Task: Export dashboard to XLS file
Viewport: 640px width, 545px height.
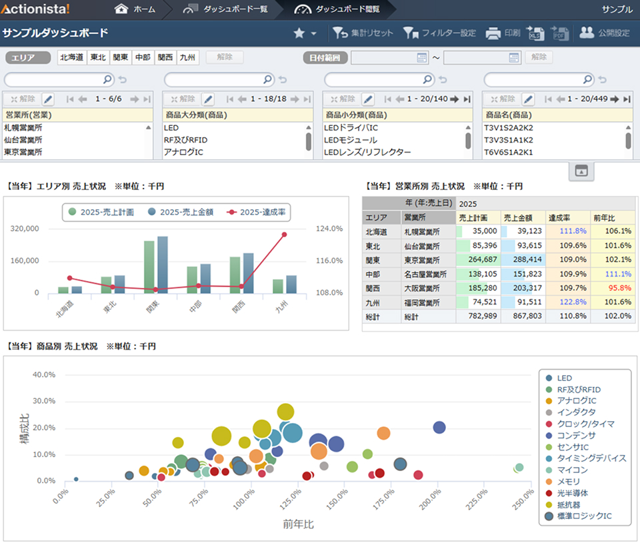Action: (x=535, y=33)
